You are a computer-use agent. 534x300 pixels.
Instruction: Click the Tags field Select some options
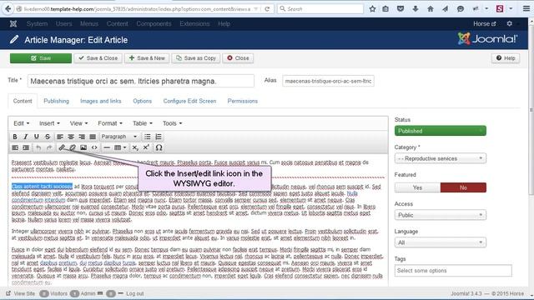point(453,271)
